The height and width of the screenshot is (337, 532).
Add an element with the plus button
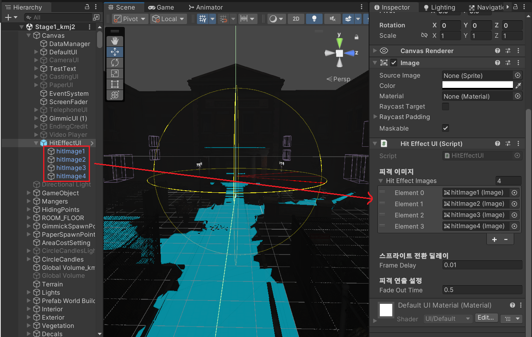click(494, 240)
